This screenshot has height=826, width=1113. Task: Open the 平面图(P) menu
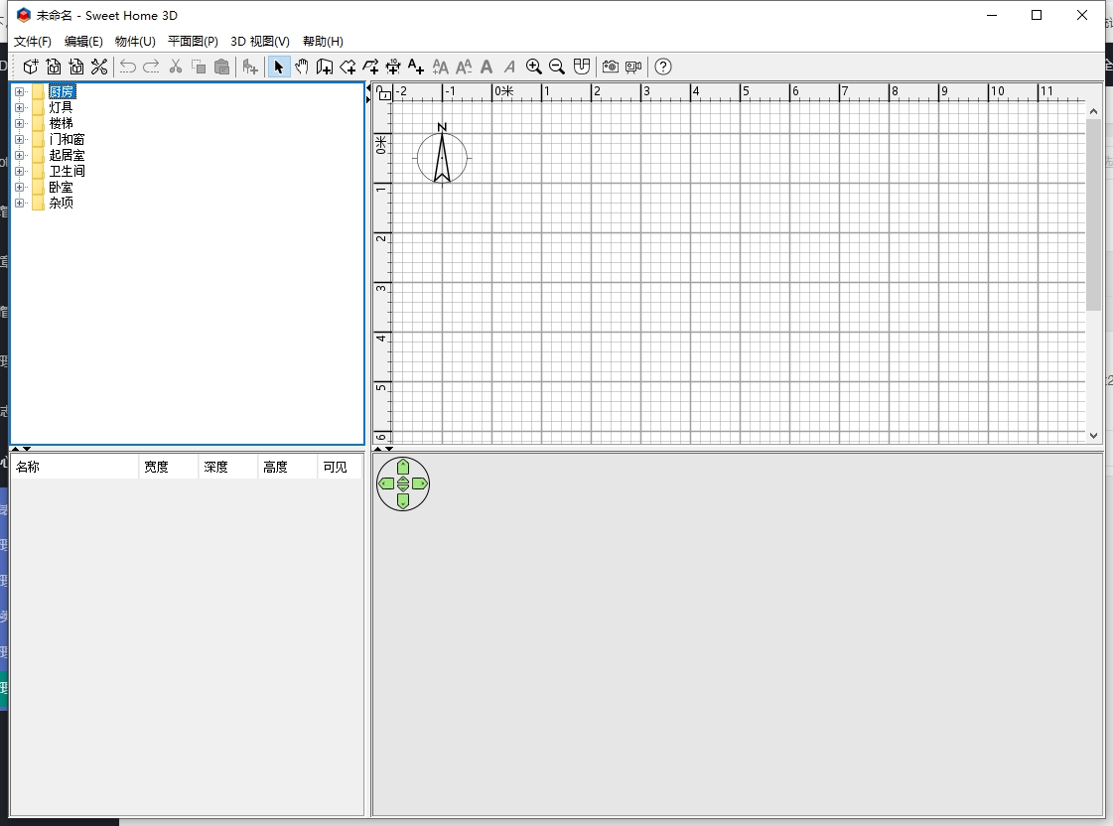point(193,42)
